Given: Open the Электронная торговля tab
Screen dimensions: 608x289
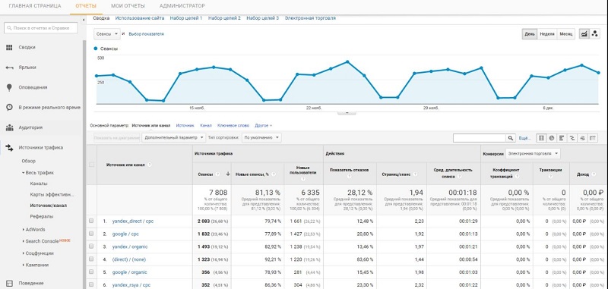Looking at the screenshot, I should pyautogui.click(x=310, y=18).
